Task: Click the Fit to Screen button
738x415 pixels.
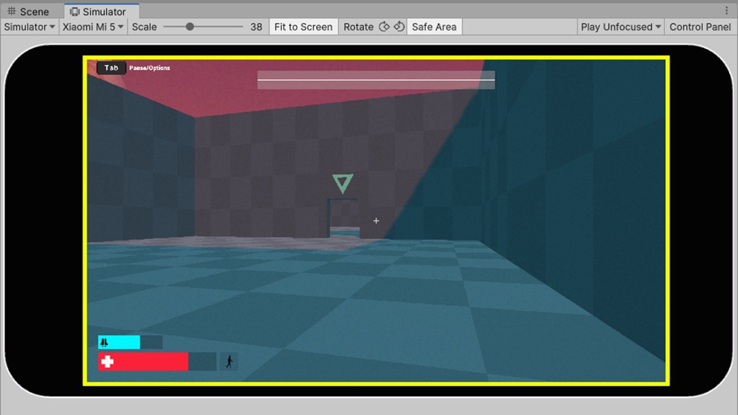Action: pos(303,27)
